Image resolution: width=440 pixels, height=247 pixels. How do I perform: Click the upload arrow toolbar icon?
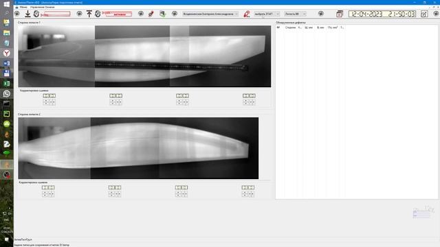pyautogui.click(x=89, y=14)
